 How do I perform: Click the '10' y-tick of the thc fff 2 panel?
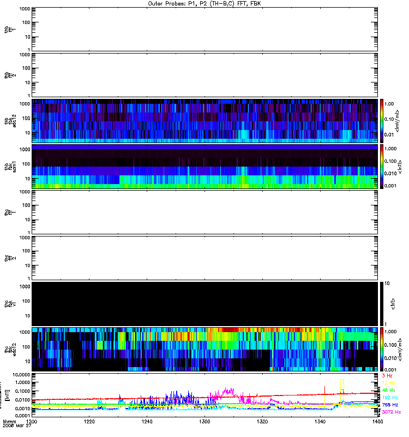click(27, 265)
